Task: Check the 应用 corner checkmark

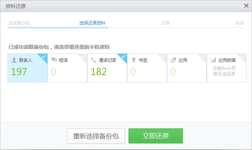Action: coord(203,57)
